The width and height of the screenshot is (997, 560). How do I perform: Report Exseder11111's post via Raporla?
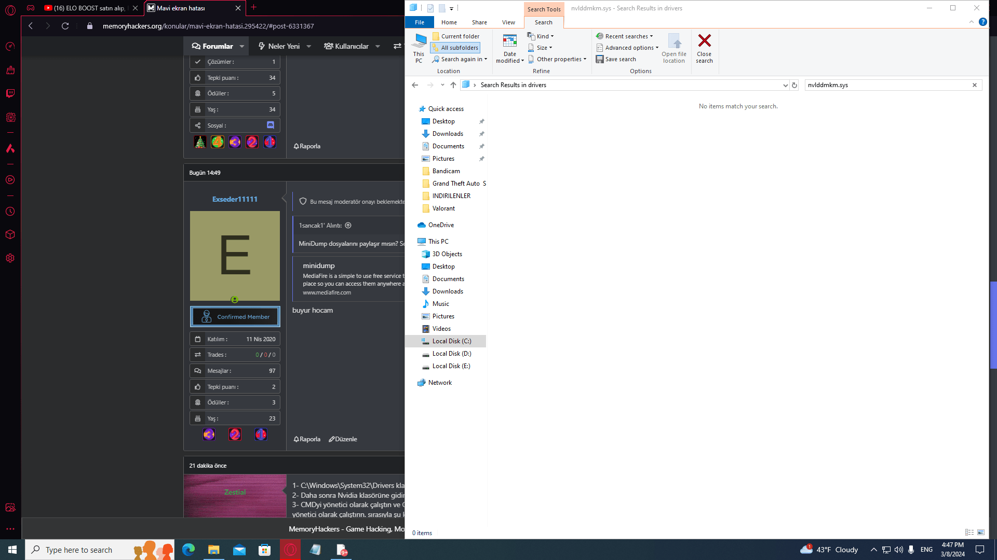click(307, 439)
